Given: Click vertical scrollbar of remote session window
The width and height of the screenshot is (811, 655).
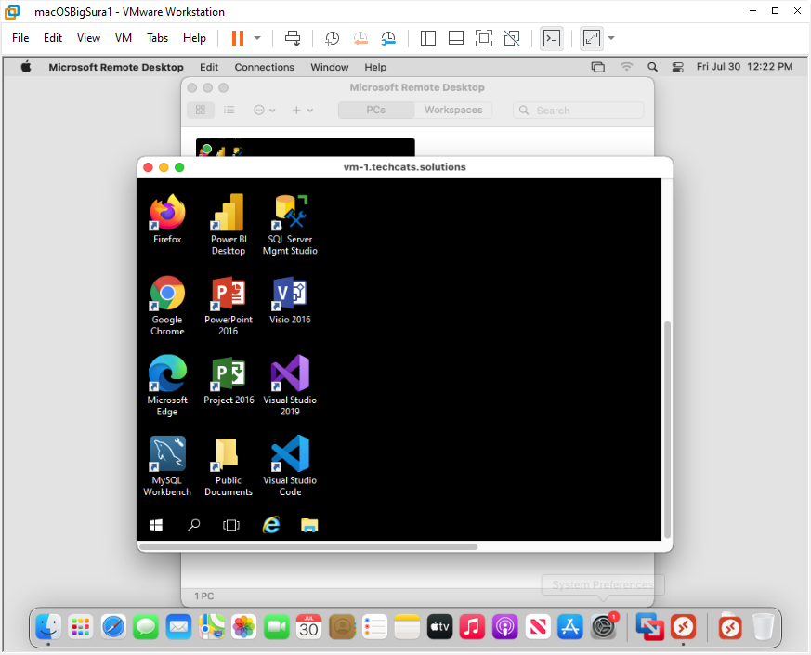Looking at the screenshot, I should (x=667, y=430).
